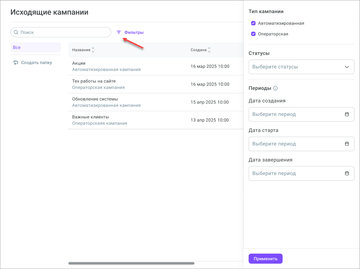Open calendar icon for Дата создания
This screenshot has height=269, width=360.
(347, 114)
